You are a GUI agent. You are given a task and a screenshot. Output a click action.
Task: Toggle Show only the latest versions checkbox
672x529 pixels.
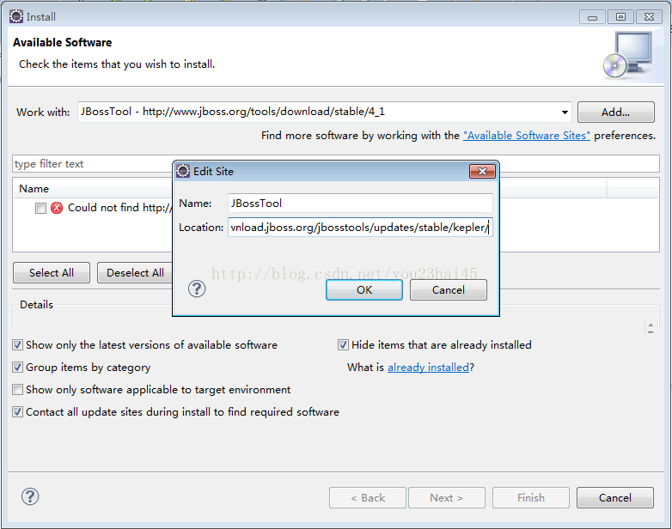pos(17,345)
